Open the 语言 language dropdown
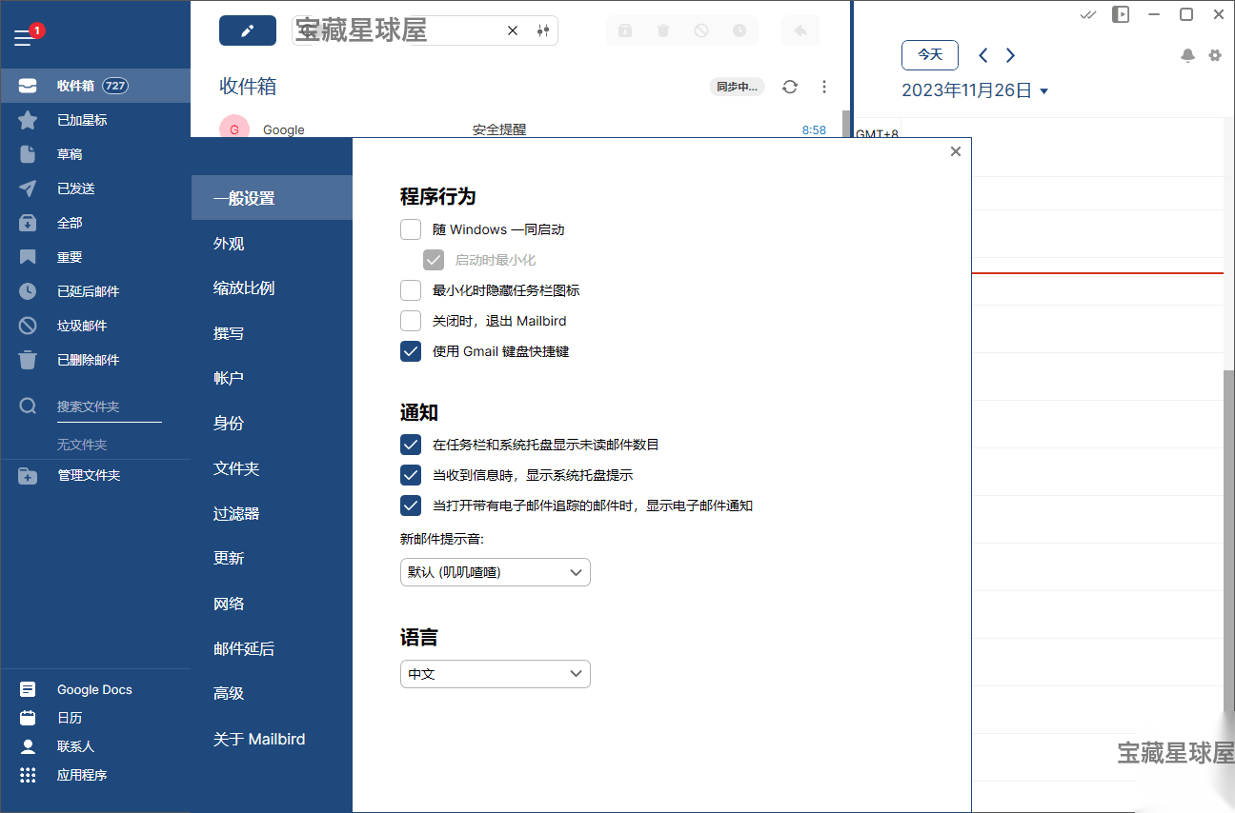This screenshot has height=813, width=1235. click(x=496, y=674)
